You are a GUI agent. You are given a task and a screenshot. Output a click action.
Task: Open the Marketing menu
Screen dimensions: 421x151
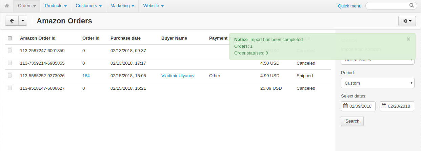click(x=122, y=6)
